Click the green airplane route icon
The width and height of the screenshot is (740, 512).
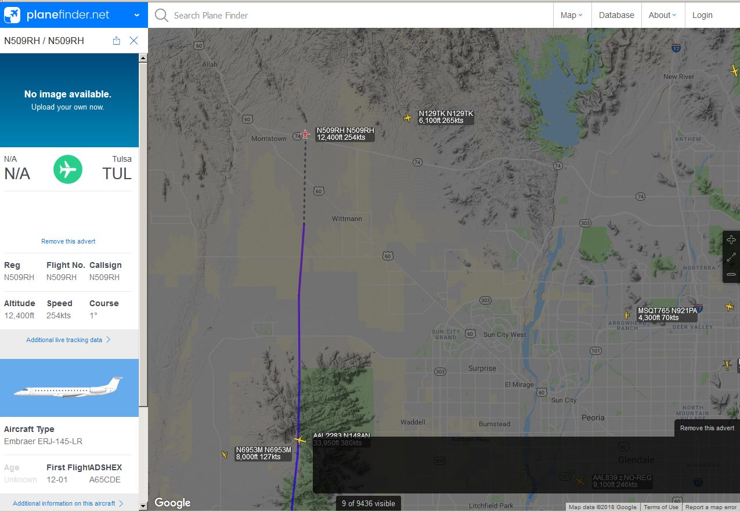point(68,169)
